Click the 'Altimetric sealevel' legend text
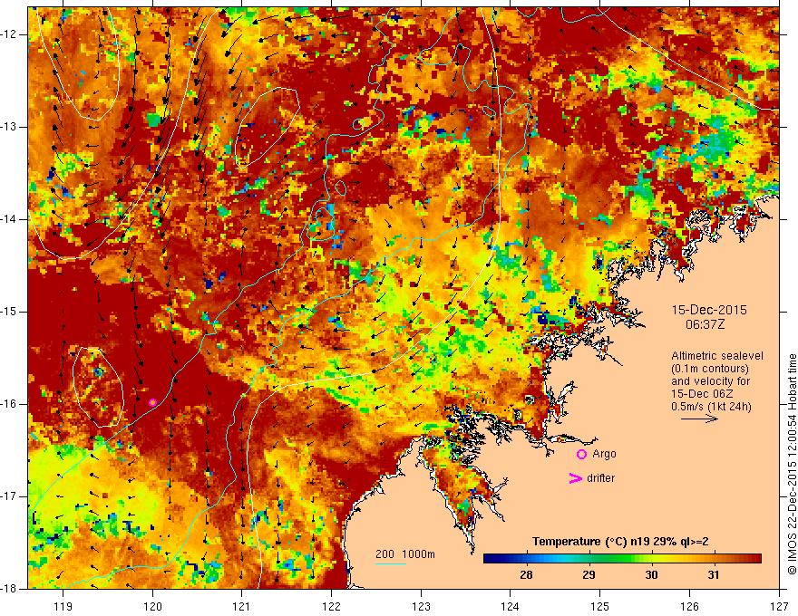 click(717, 356)
